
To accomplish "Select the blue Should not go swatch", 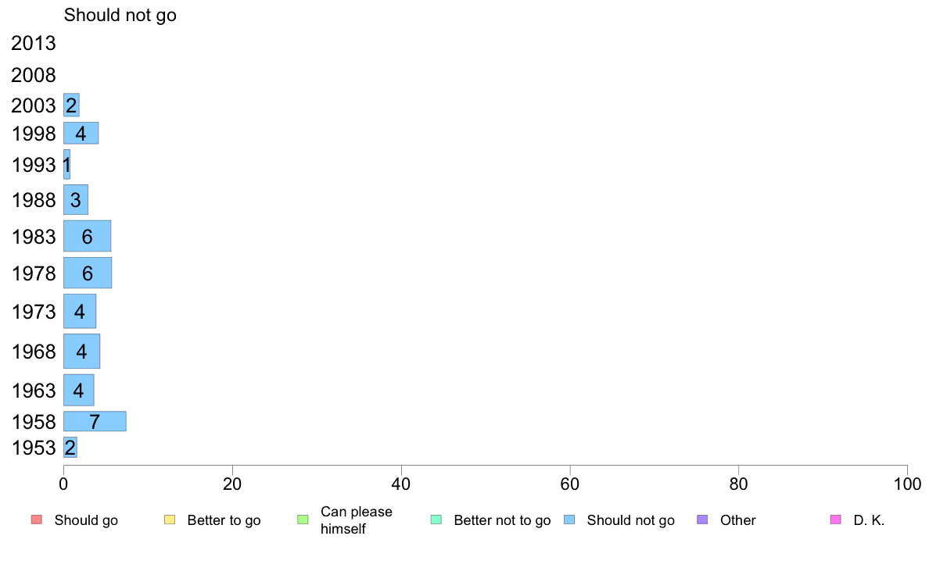I will coord(569,520).
